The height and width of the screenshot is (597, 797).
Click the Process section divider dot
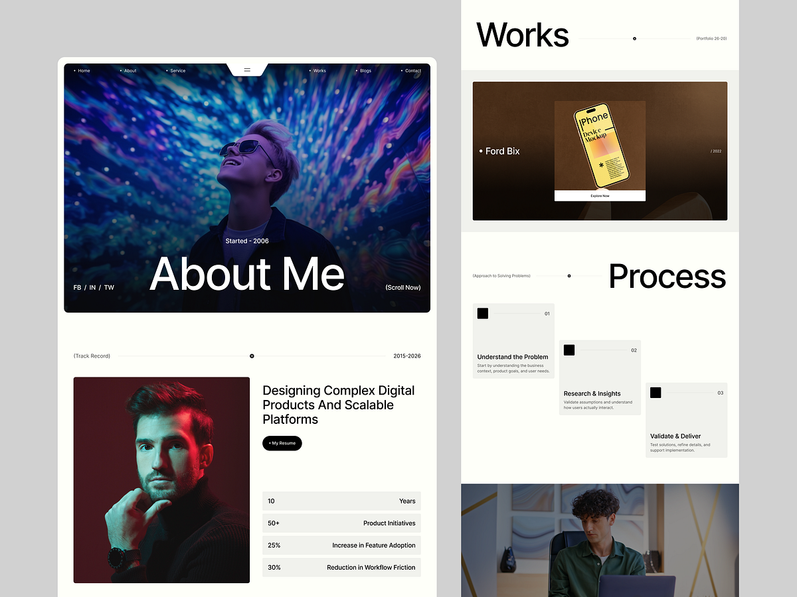(569, 276)
